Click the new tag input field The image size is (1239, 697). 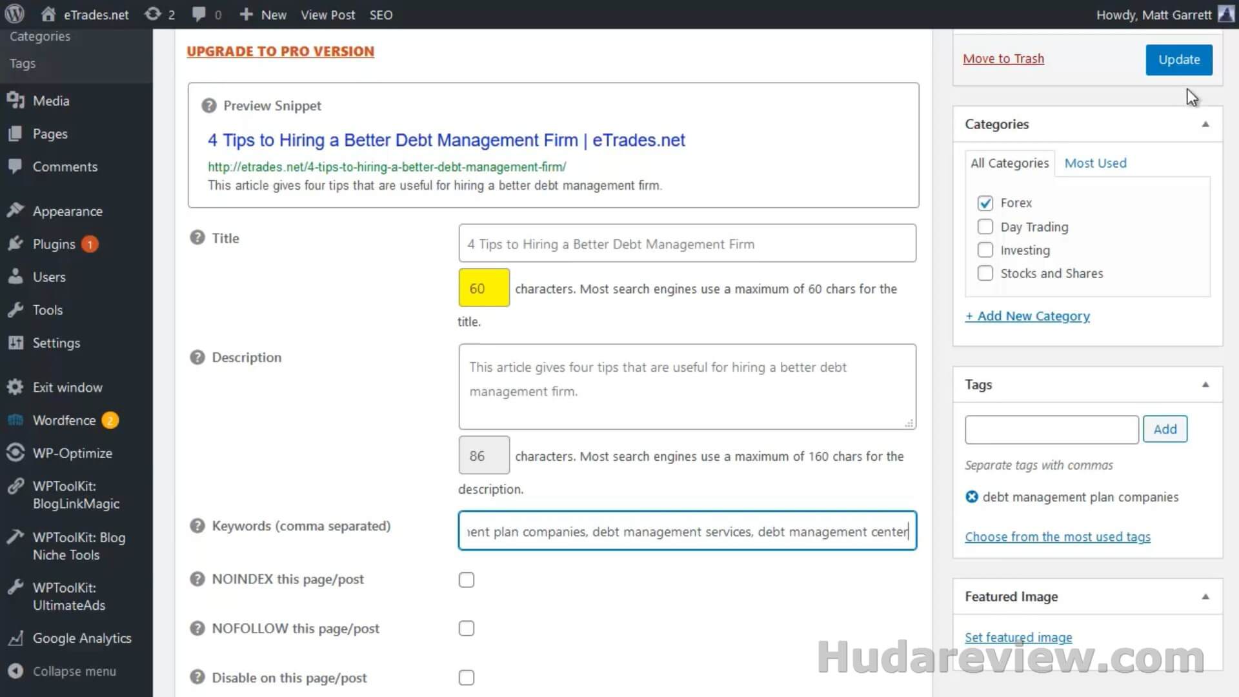pos(1052,430)
